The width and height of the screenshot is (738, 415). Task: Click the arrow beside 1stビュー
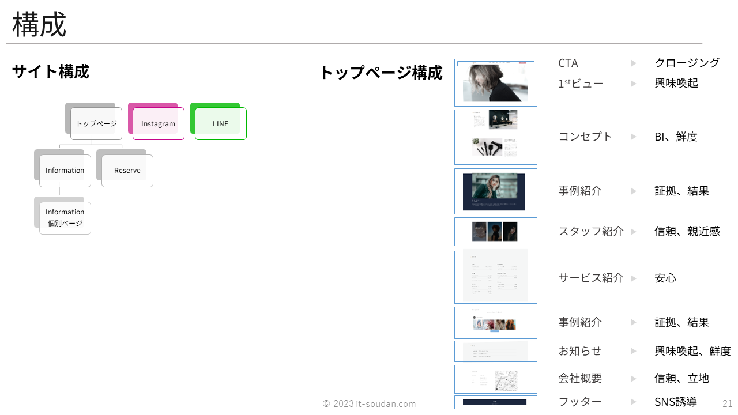tap(633, 84)
